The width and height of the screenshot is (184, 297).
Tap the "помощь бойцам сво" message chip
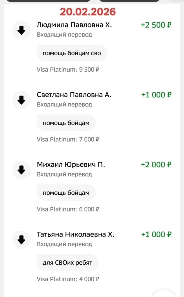72,53
